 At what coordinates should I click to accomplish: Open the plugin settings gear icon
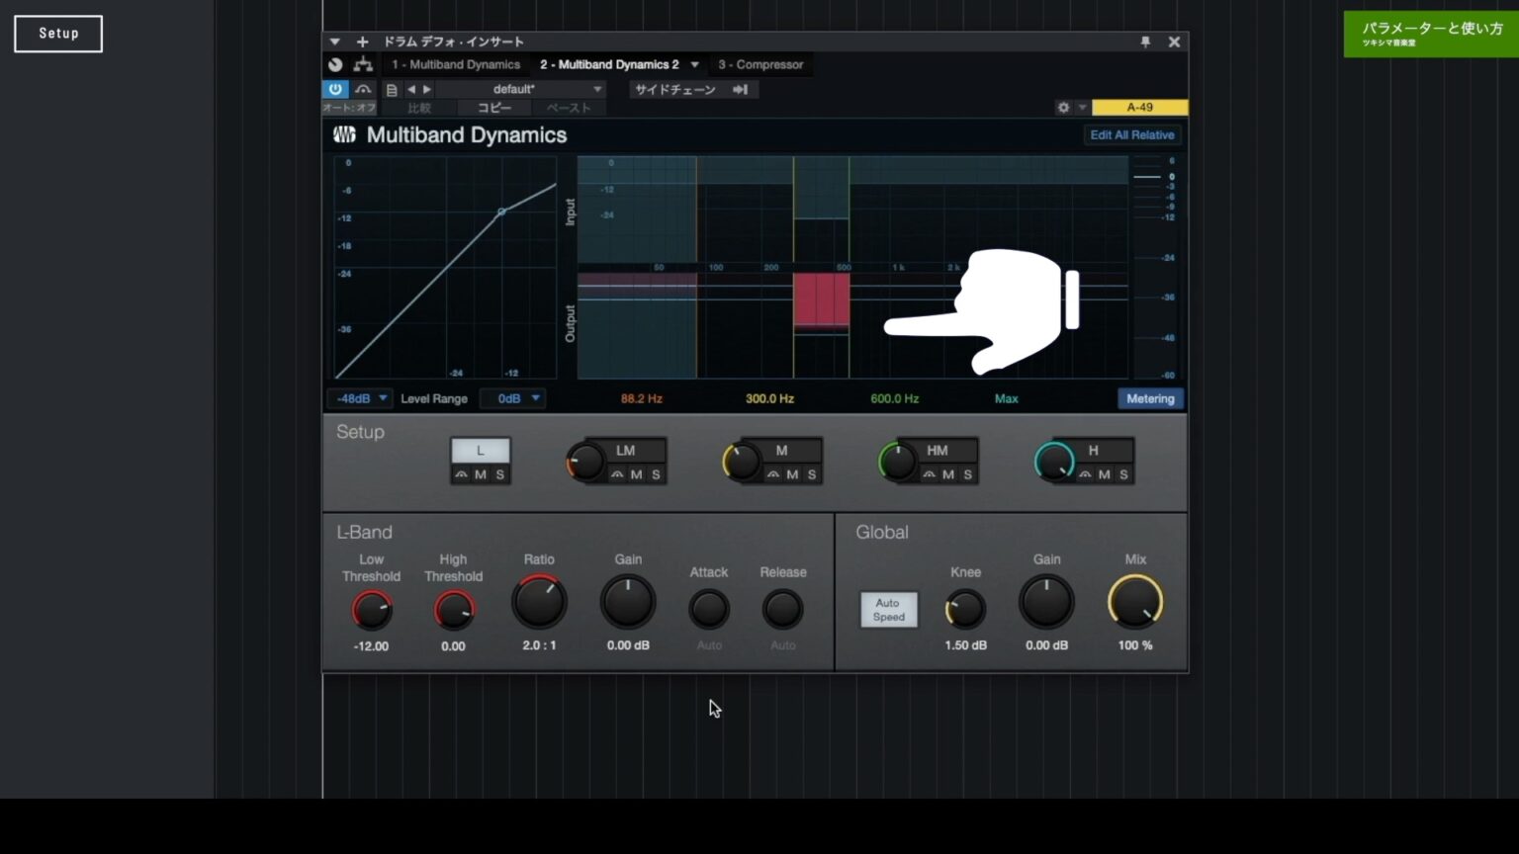click(x=1062, y=107)
